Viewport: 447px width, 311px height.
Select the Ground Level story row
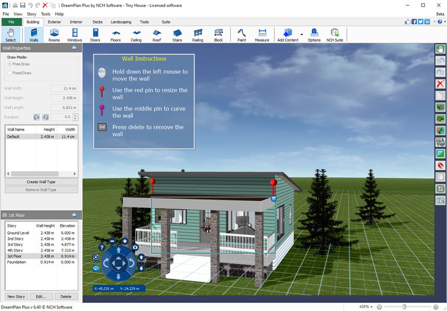41,233
